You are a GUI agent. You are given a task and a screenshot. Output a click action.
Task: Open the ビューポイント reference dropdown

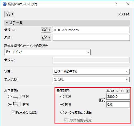tap(47, 52)
